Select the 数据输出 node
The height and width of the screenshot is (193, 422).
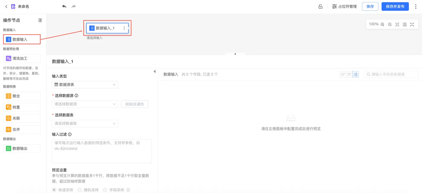22,149
